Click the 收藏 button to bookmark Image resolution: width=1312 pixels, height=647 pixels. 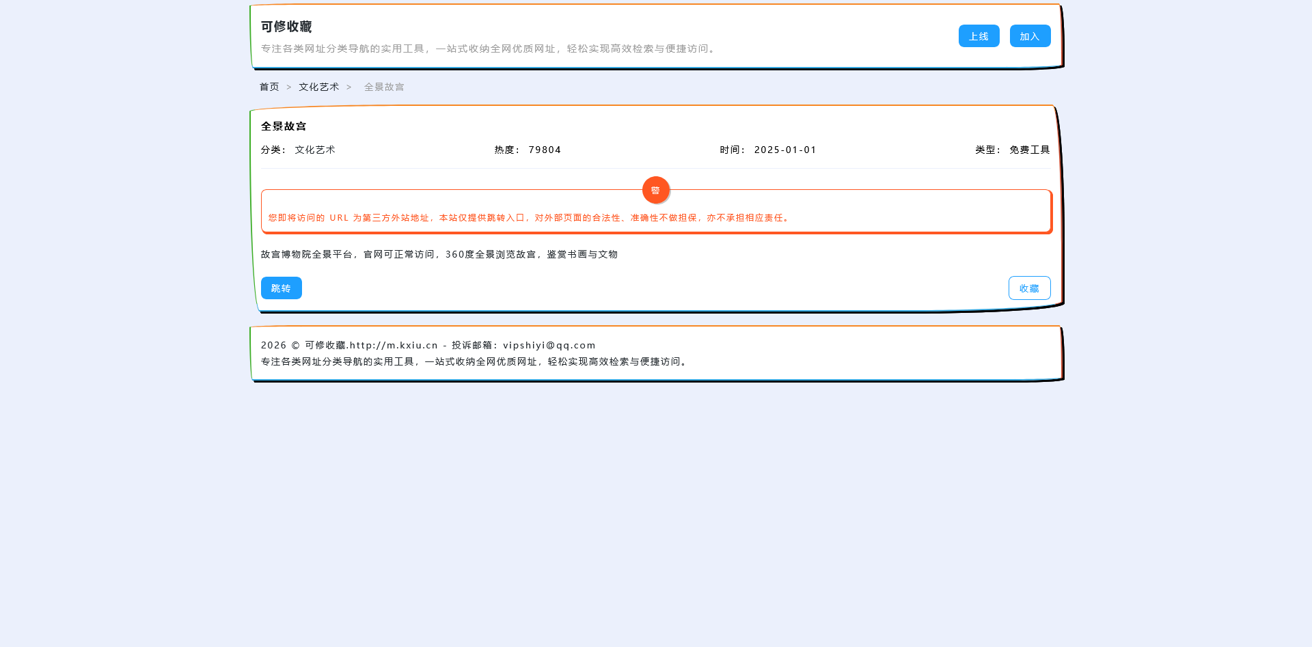(1029, 288)
